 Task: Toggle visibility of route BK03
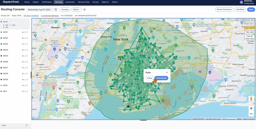pos(23,44)
